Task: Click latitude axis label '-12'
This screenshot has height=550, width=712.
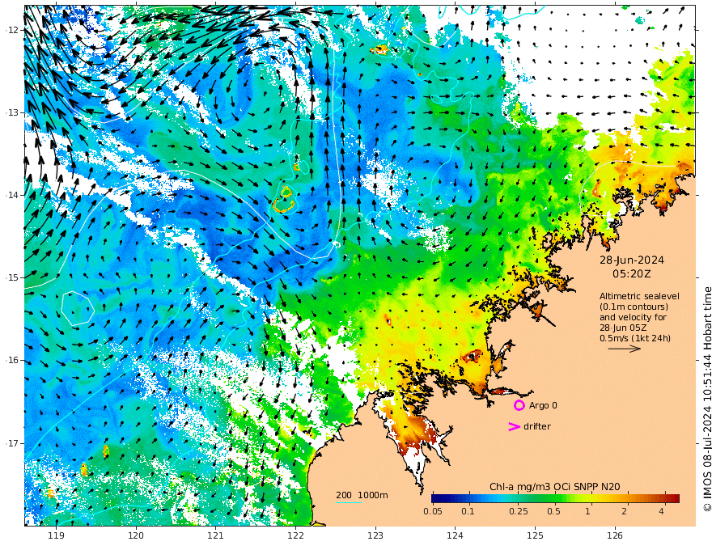Action: tap(12, 29)
